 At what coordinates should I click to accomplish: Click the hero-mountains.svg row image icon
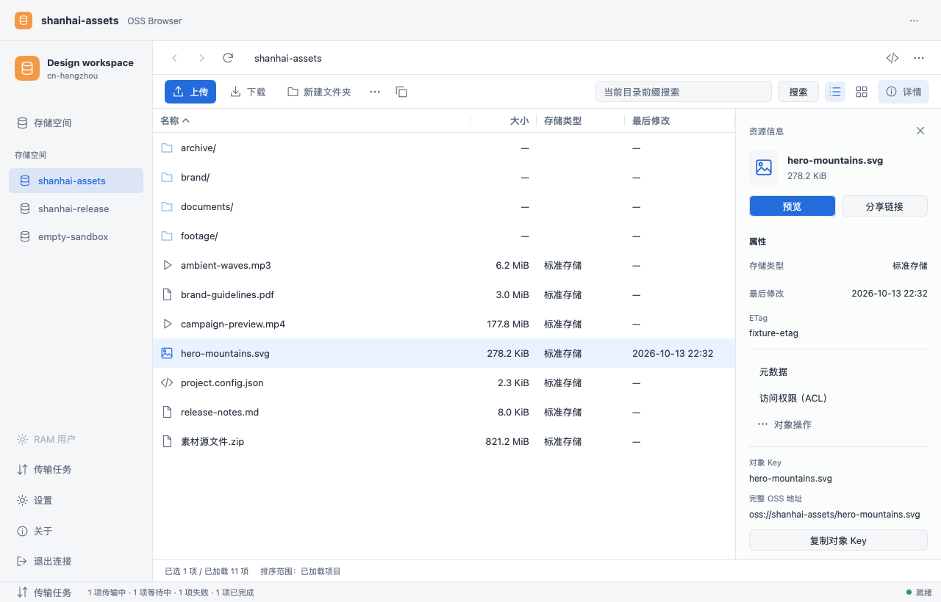point(167,353)
